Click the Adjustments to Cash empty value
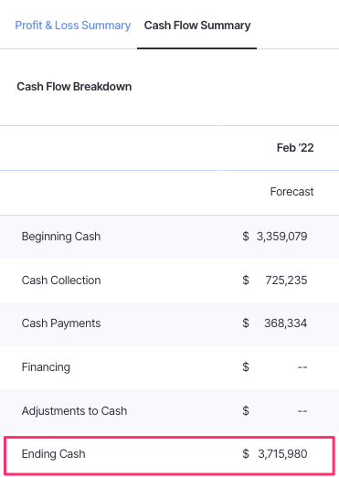The image size is (339, 477). click(x=302, y=411)
